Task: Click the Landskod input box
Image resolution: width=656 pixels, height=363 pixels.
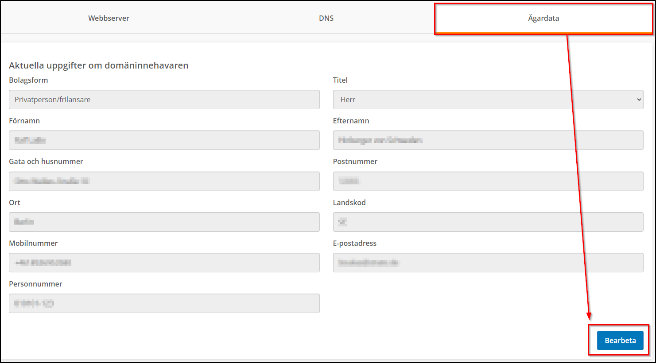Action: 488,222
